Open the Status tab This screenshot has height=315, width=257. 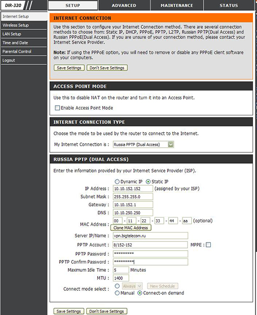point(229,6)
